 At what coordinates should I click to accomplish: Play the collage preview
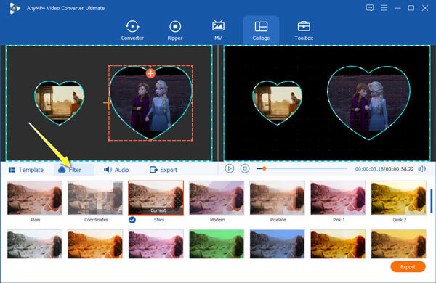pyautogui.click(x=230, y=168)
